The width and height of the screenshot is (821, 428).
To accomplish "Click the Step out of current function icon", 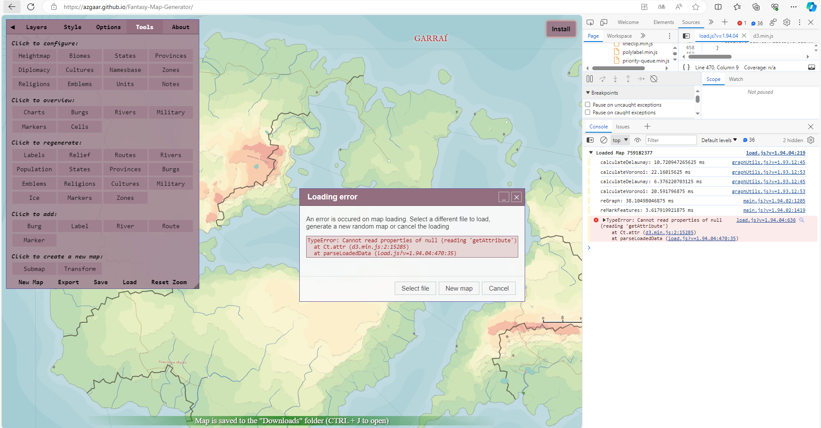I will [x=628, y=79].
